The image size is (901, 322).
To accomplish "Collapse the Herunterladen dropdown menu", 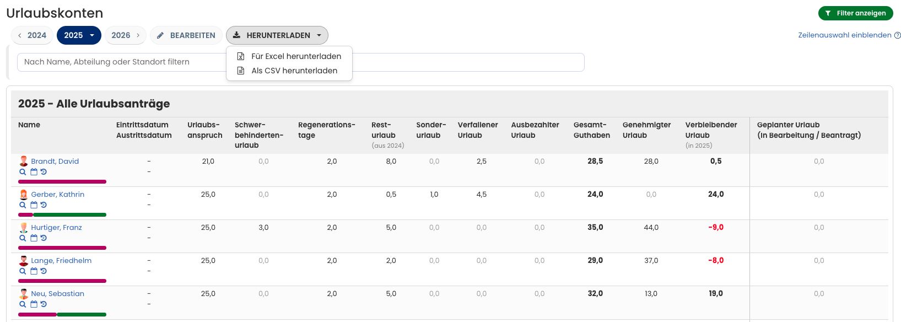I will point(277,35).
